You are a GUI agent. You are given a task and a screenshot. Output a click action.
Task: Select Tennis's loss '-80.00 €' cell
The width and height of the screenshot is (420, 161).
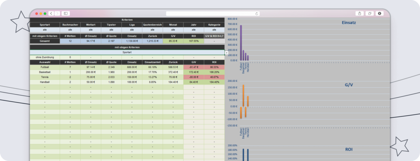point(194,77)
